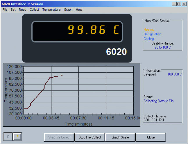The width and height of the screenshot is (188, 144).
Task: Click the vertical Temperature axis title
Action: point(6,90)
